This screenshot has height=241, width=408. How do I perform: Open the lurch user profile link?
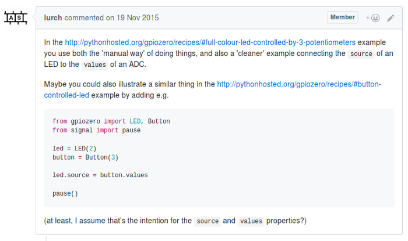(x=53, y=17)
